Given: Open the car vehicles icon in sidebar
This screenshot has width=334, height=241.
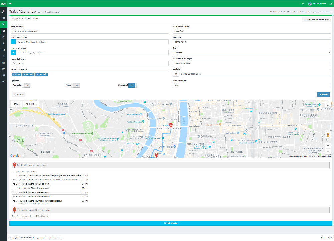Looking at the screenshot, I should click(3, 50).
